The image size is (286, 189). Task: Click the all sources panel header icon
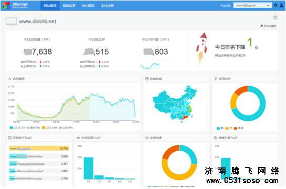tap(147, 138)
